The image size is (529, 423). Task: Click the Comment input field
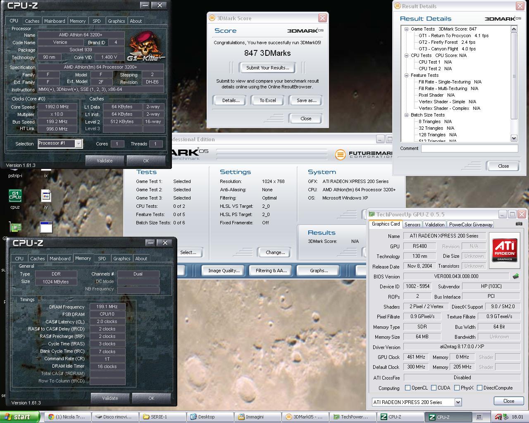coord(469,148)
